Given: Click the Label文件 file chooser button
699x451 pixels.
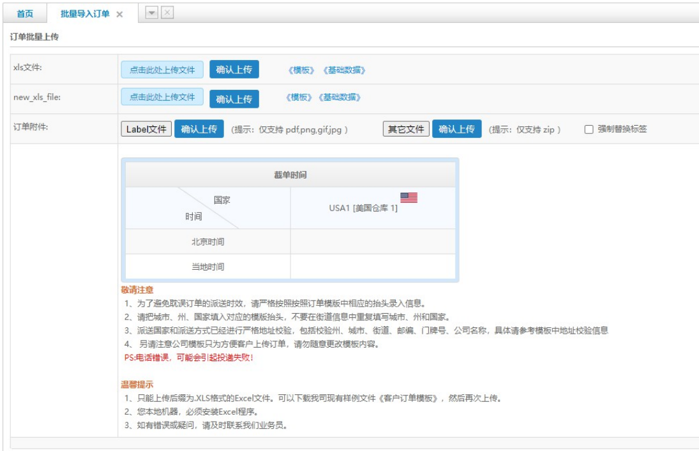Looking at the screenshot, I should 146,129.
